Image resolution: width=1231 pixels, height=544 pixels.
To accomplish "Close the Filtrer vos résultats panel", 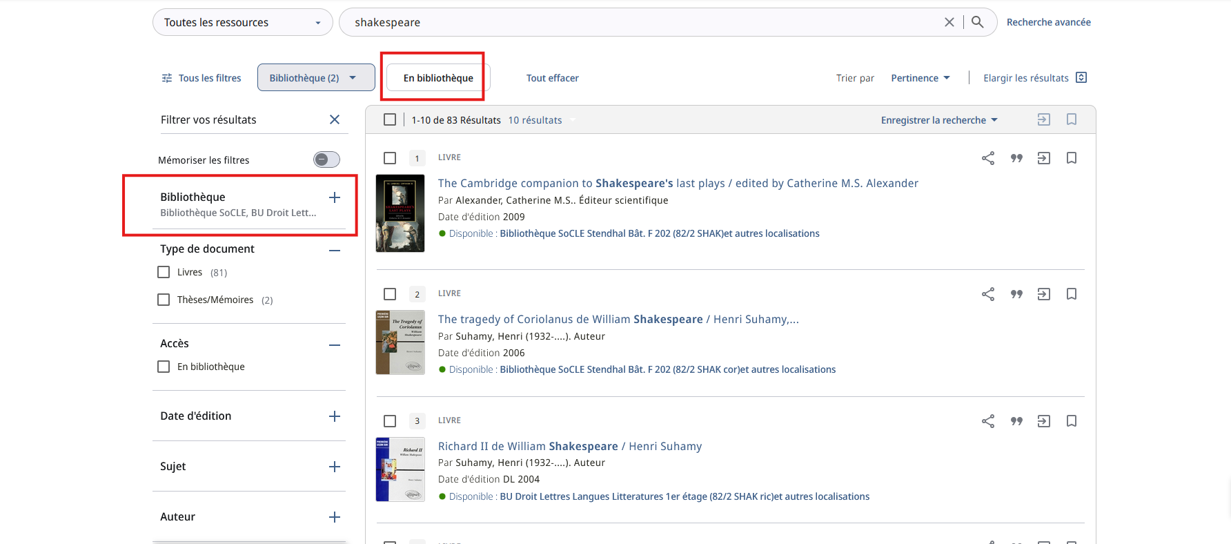I will click(x=335, y=119).
